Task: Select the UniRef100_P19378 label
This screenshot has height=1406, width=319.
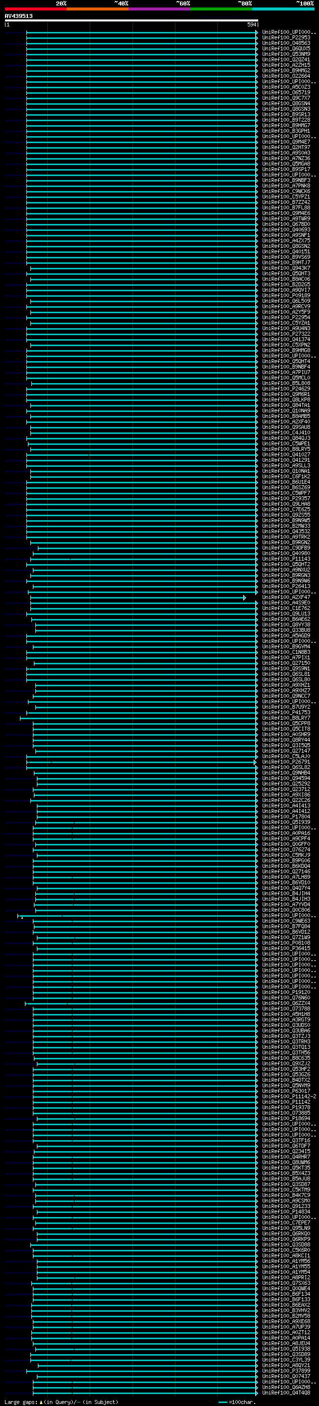Action: [x=286, y=1107]
